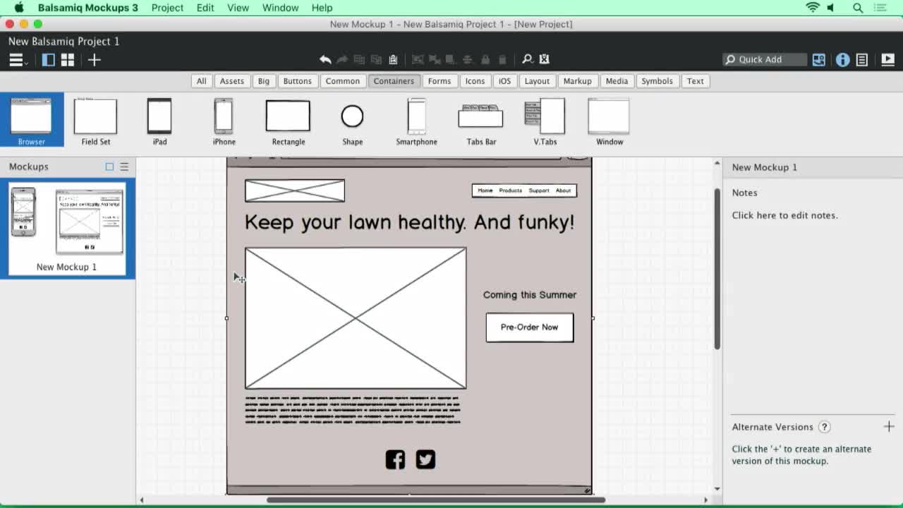Click the Paste clipboard icon

coord(393,59)
